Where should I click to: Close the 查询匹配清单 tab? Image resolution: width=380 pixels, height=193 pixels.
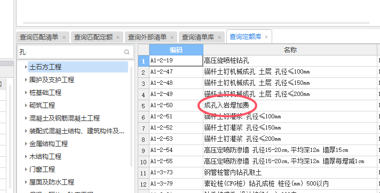coord(64,37)
